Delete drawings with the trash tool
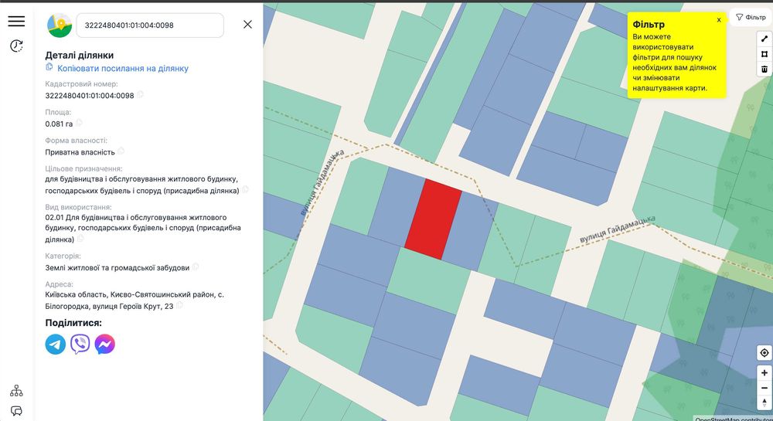The height and width of the screenshot is (421, 773). pyautogui.click(x=764, y=70)
